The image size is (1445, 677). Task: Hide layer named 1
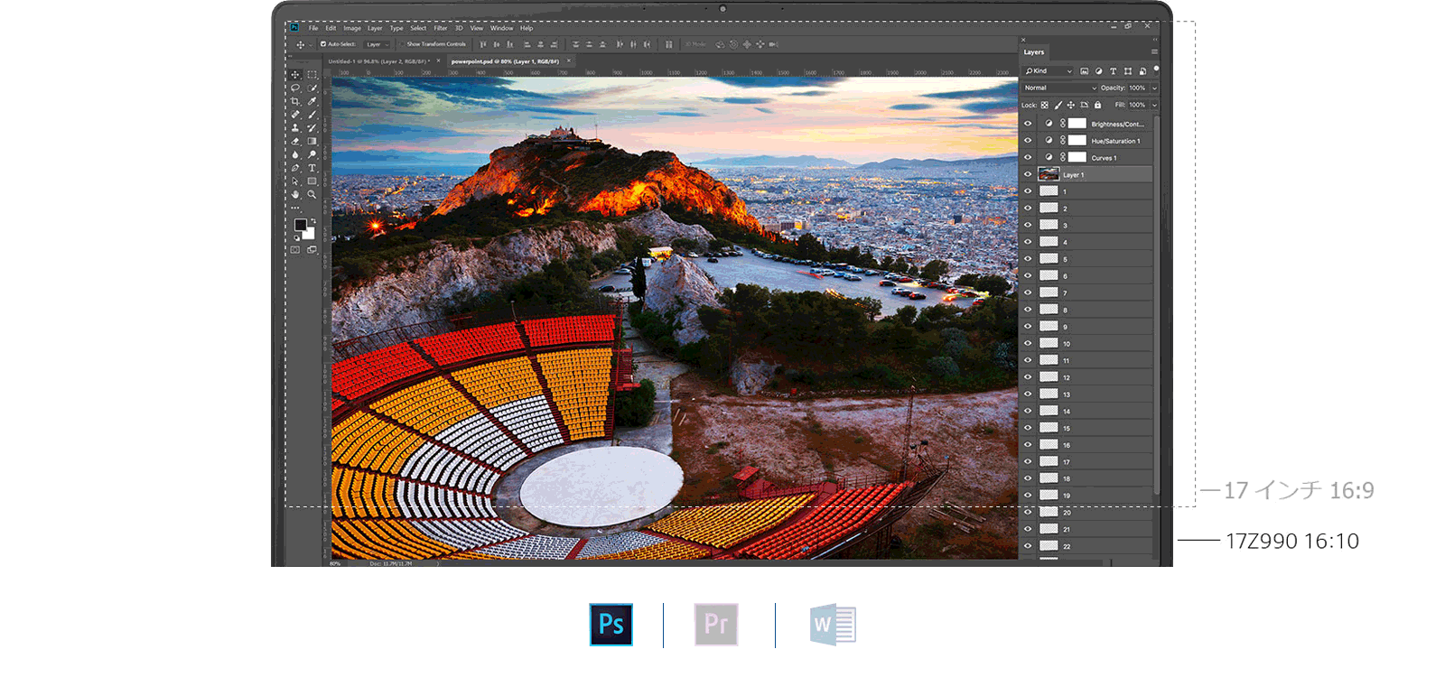1028,191
